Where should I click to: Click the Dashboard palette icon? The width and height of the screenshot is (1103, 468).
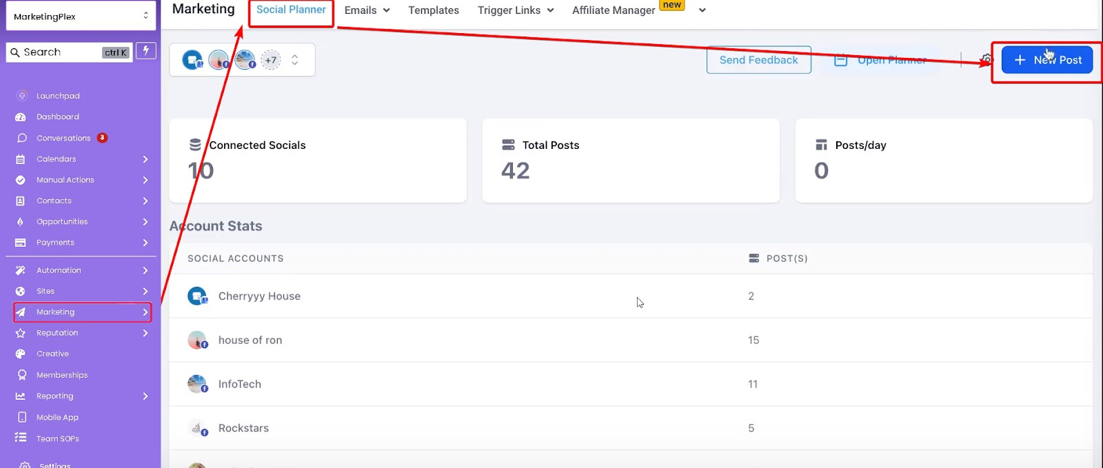[x=21, y=117]
